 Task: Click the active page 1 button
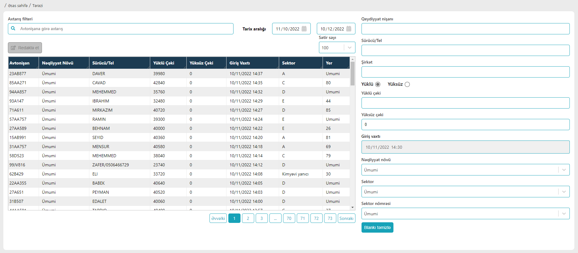coord(234,218)
